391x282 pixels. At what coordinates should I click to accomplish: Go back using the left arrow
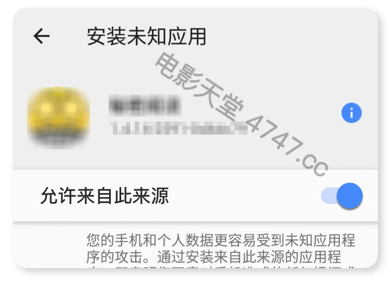coord(42,36)
